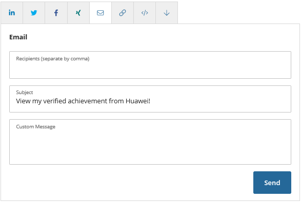The width and height of the screenshot is (301, 202).
Task: Show the embed code tab
Action: point(145,13)
